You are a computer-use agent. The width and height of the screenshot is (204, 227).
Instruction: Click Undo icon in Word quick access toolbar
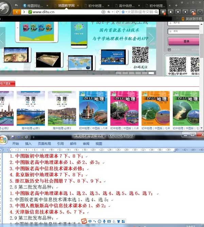pos(18,137)
